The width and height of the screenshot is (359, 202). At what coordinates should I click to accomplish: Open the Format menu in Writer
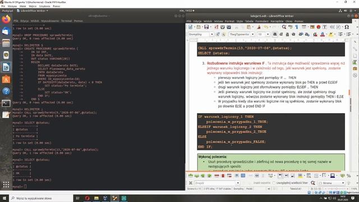click(229, 21)
